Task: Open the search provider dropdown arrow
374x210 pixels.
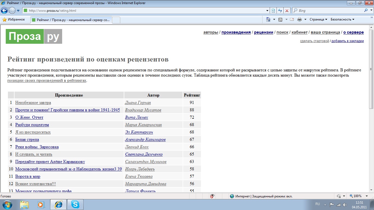Action: click(371, 11)
